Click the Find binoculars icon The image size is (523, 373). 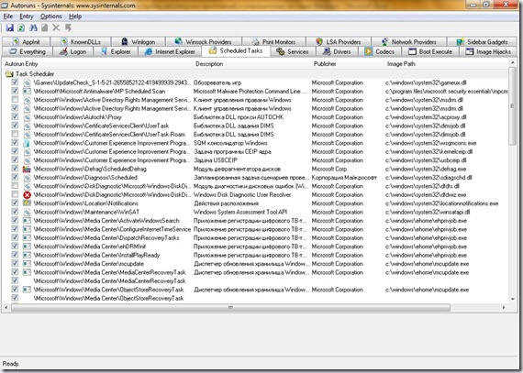tap(33, 28)
